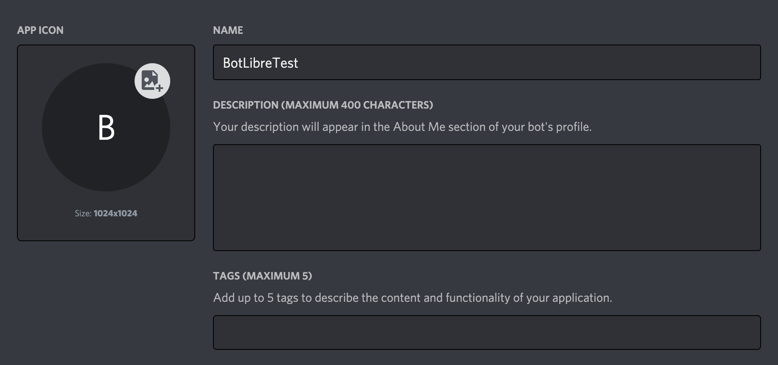
Task: Click the Tags input field
Action: [x=487, y=333]
